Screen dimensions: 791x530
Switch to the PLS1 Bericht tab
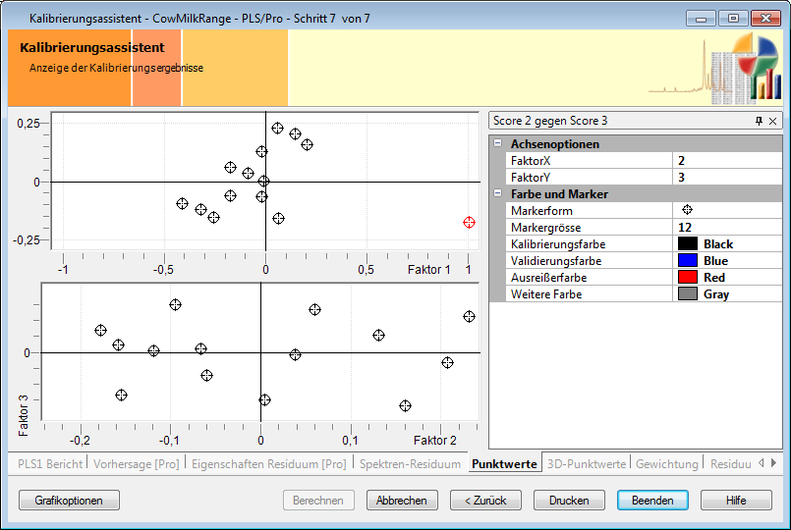pos(48,463)
